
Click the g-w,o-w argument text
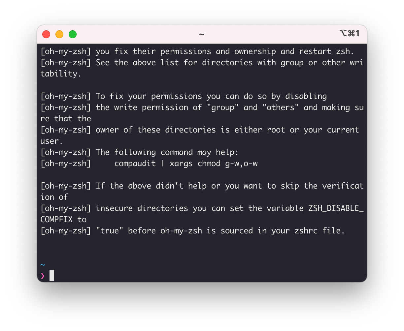tap(241, 164)
